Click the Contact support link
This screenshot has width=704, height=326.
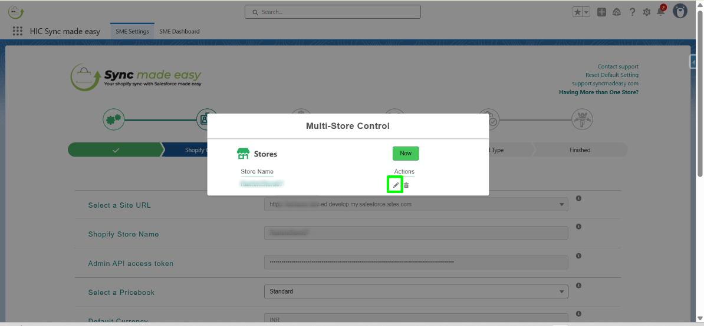click(x=618, y=66)
